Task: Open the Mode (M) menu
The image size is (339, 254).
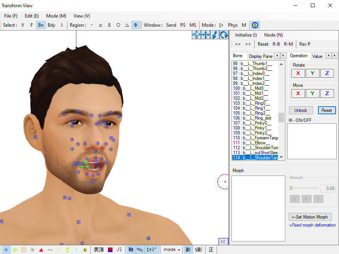Action: 56,16
